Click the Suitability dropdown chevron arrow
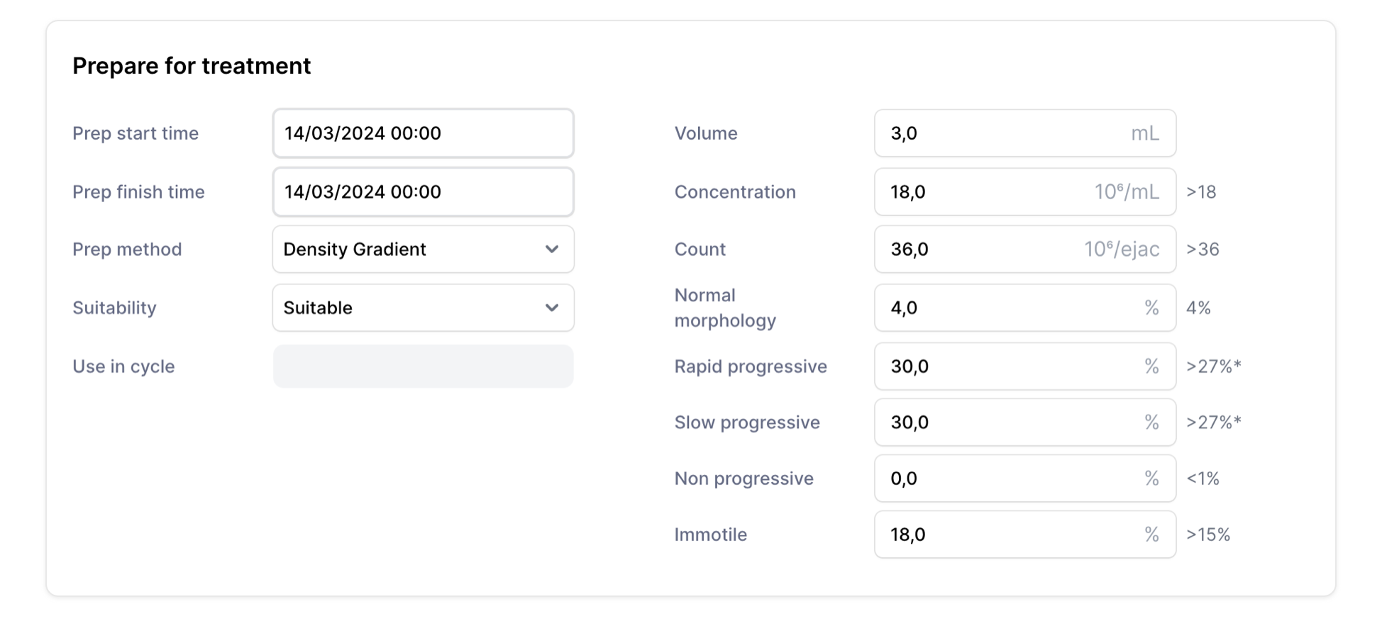 pyautogui.click(x=551, y=308)
